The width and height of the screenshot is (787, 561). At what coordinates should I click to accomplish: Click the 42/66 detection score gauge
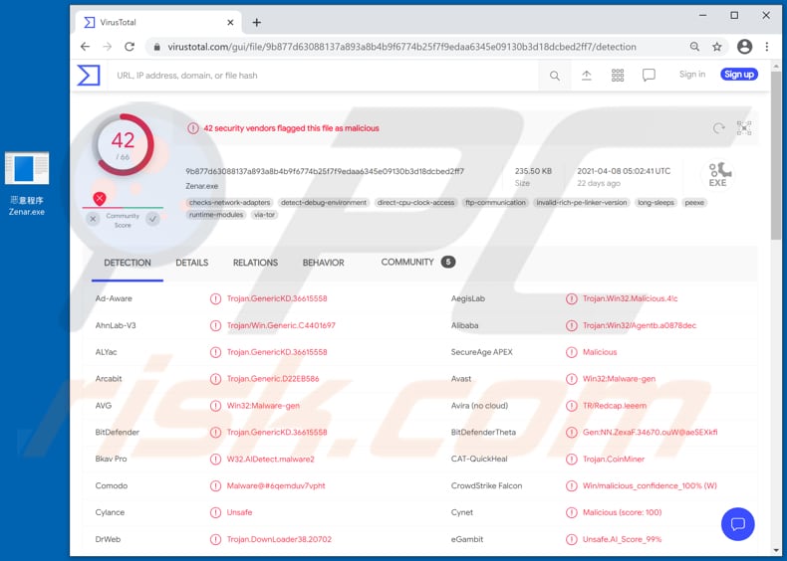coord(123,145)
